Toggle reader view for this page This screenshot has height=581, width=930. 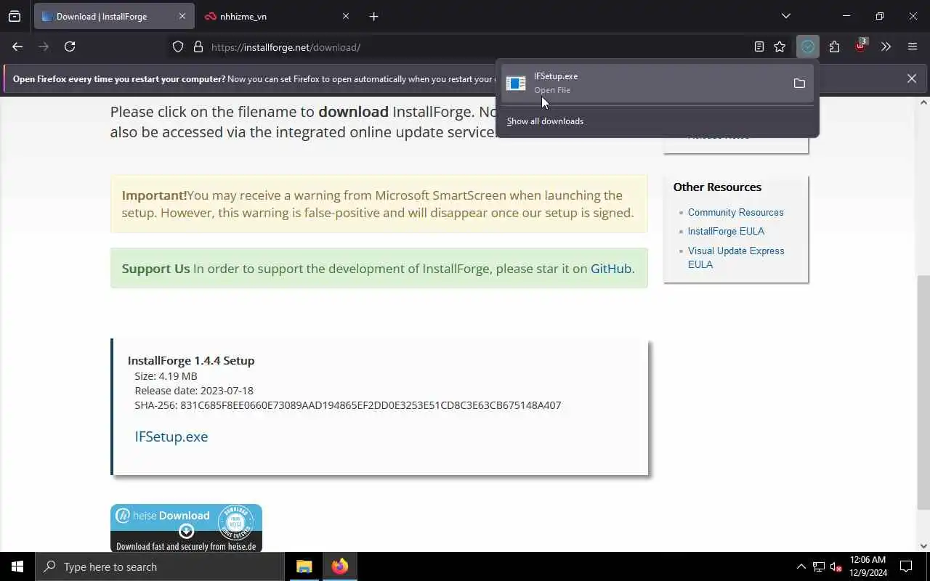click(x=759, y=47)
